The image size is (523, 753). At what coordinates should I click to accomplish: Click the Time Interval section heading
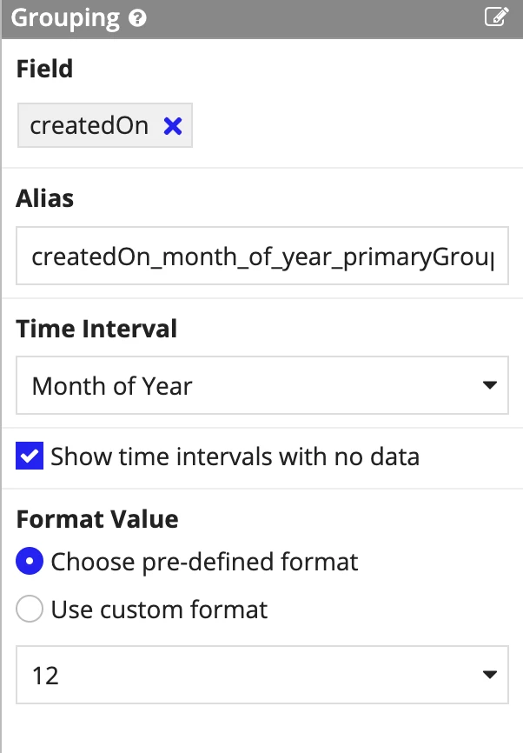[97, 329]
